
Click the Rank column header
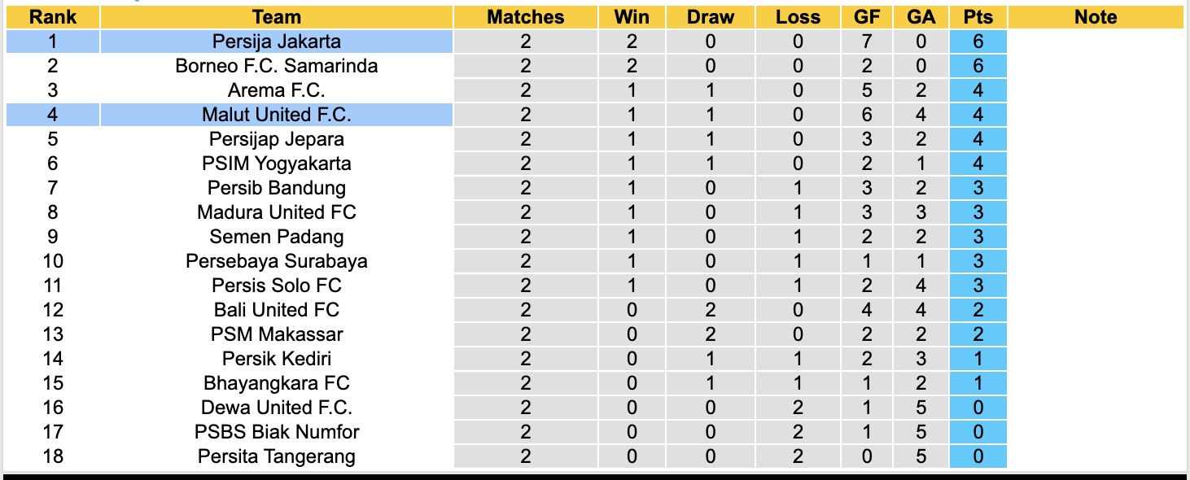tap(53, 17)
